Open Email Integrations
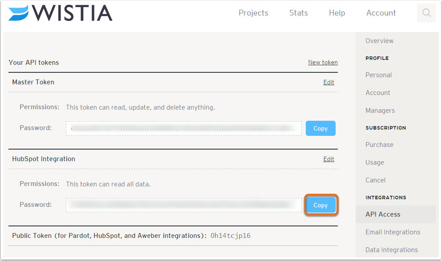The image size is (442, 261). [393, 232]
